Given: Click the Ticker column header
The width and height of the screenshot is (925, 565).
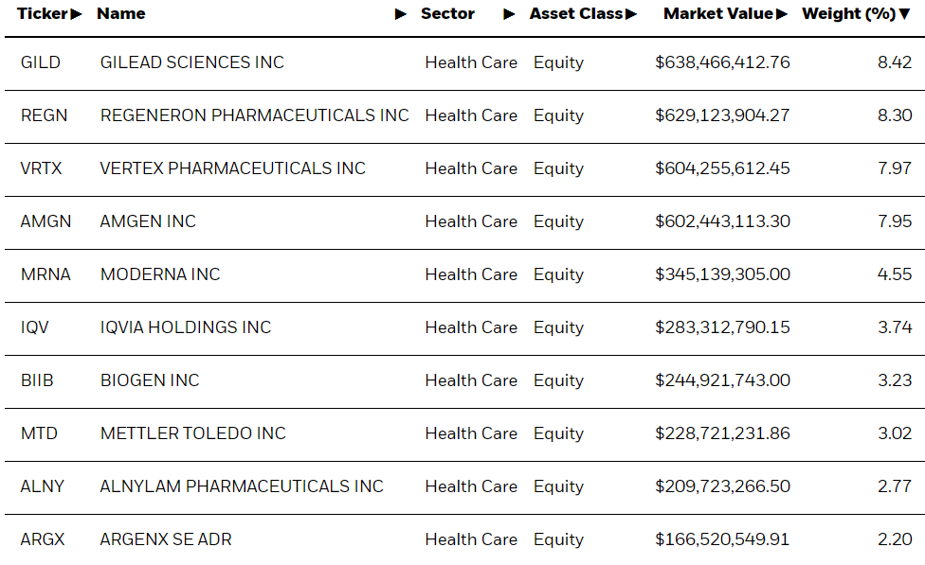Looking at the screenshot, I should (42, 13).
